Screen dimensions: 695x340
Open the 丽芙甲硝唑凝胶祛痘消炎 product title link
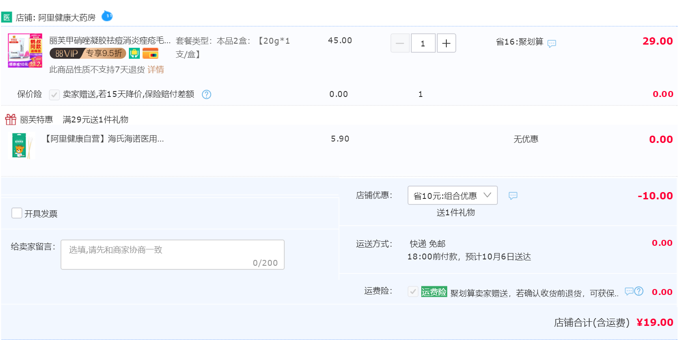[x=110, y=41]
